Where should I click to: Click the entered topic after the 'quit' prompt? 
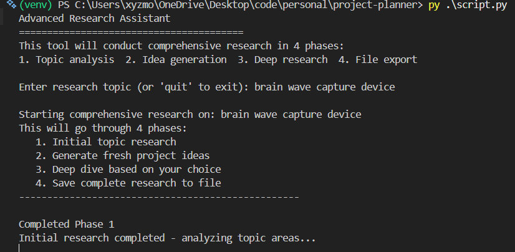point(324,87)
